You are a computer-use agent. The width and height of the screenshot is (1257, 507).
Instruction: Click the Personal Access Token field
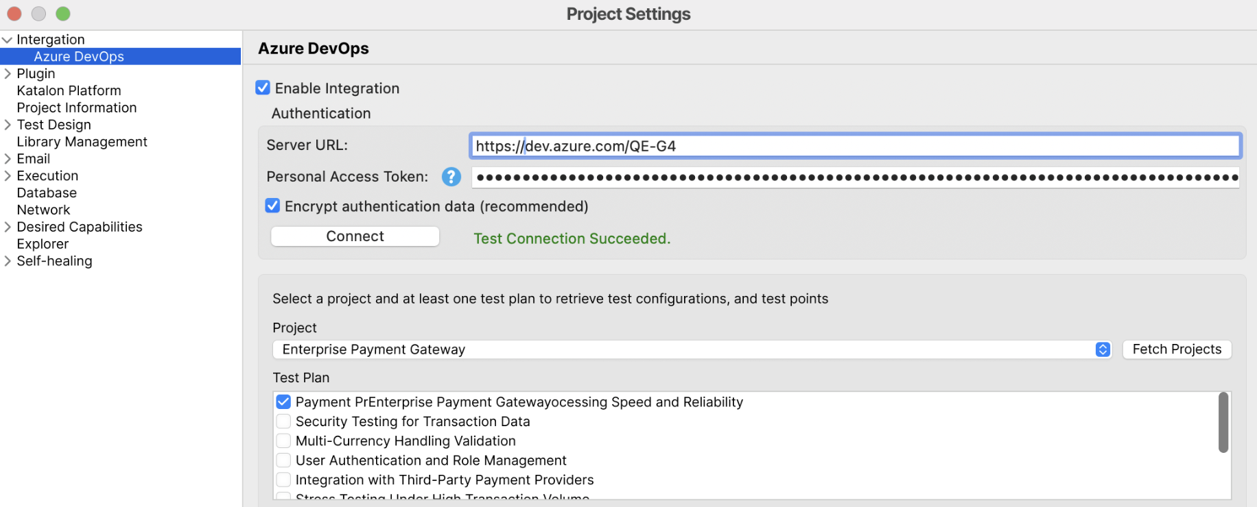tap(856, 177)
